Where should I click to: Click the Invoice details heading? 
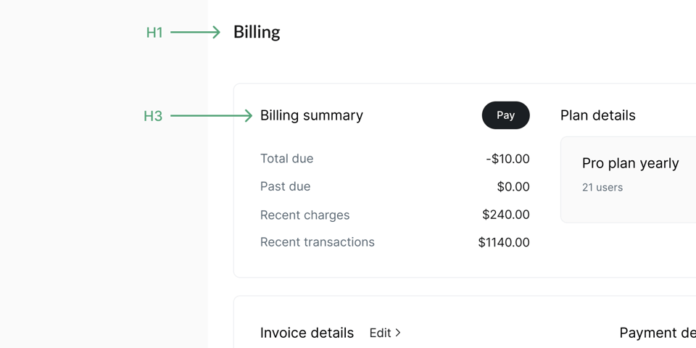click(x=307, y=333)
